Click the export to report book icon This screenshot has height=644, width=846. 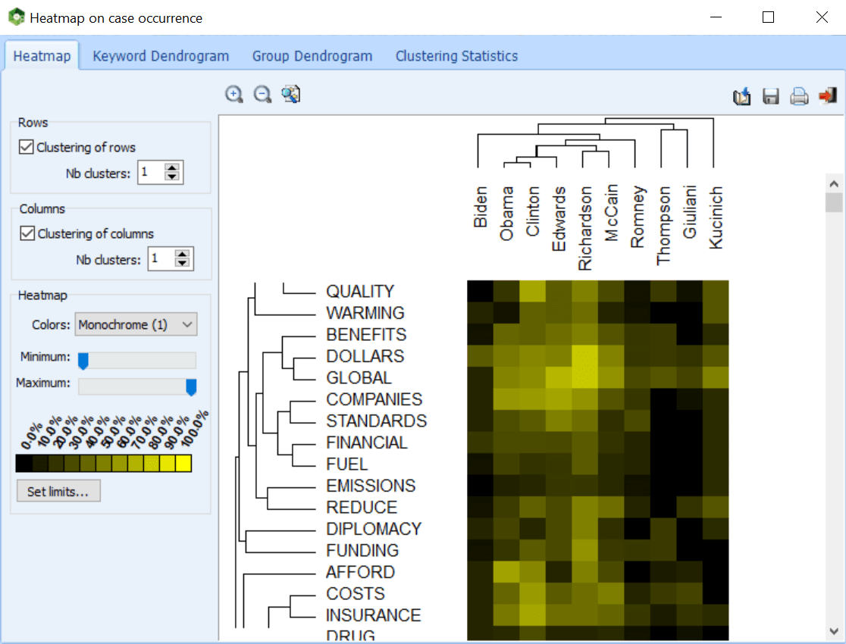(742, 96)
